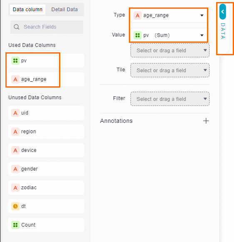234x242 pixels.
Task: Expand the empty second Value field dropdown
Action: [170, 50]
